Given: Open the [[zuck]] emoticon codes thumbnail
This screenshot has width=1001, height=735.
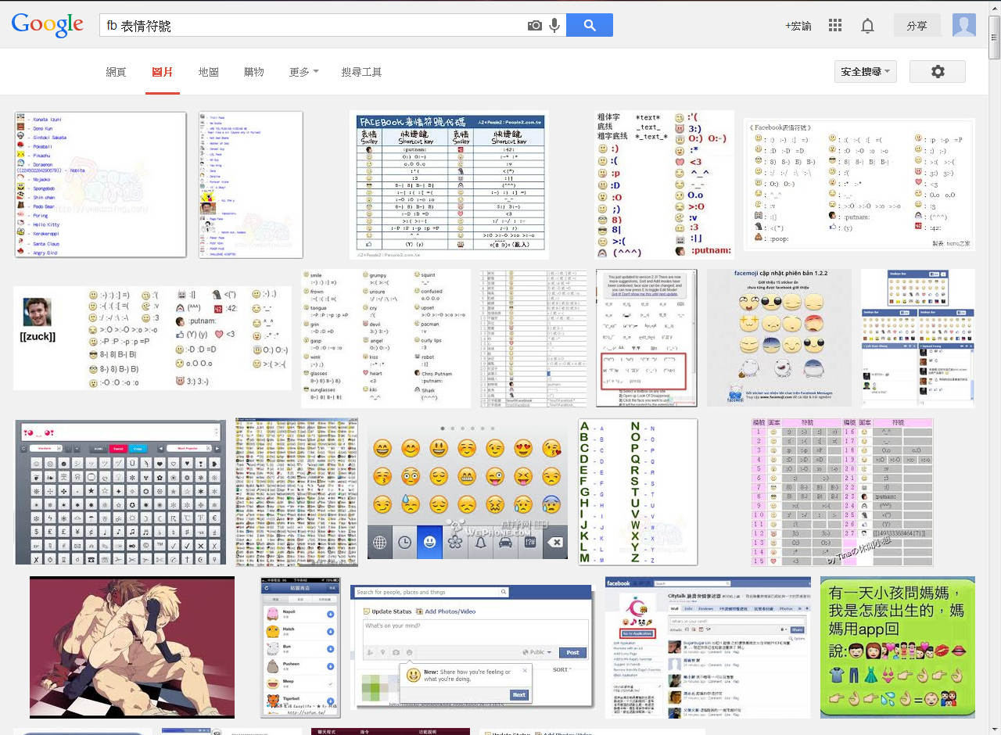Looking at the screenshot, I should pos(152,338).
